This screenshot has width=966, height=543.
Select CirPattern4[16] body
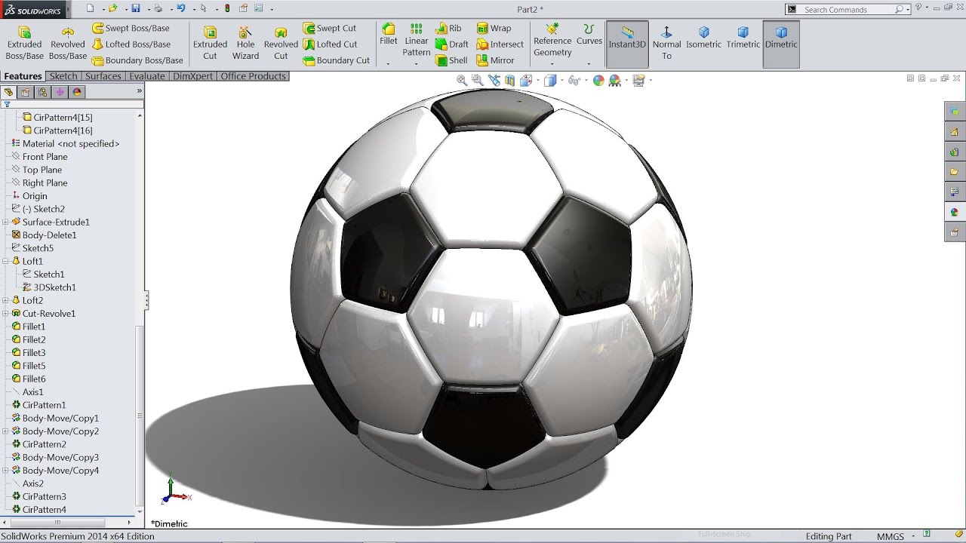57,130
